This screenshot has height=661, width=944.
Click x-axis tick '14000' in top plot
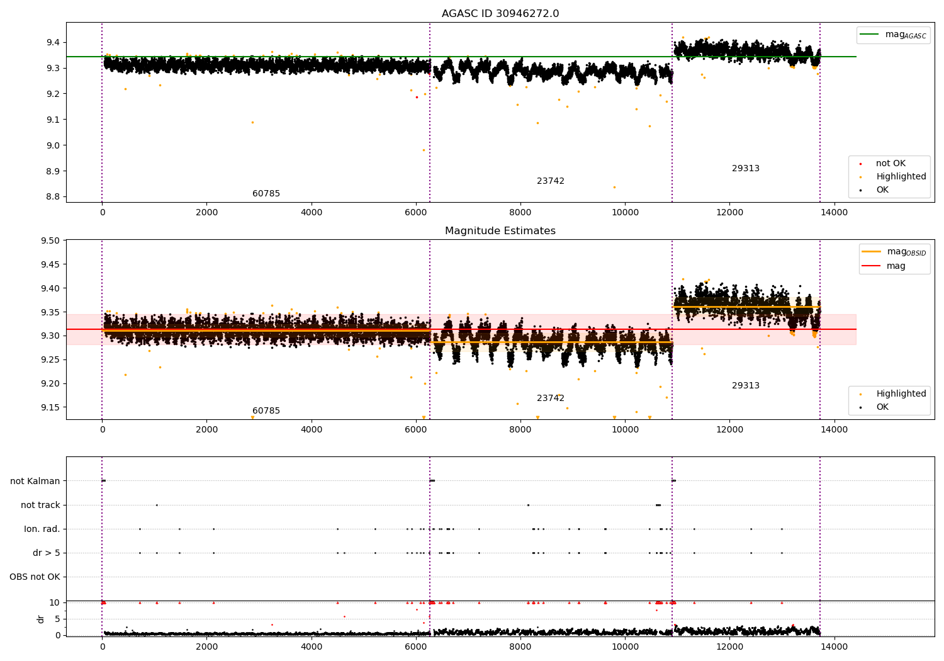point(834,213)
